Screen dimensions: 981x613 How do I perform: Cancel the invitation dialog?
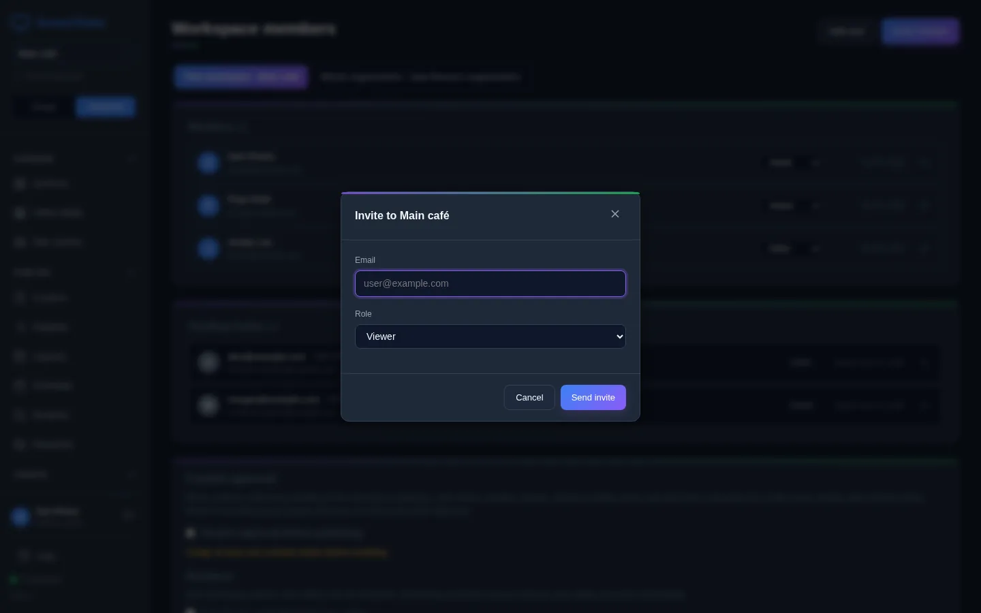coord(529,398)
